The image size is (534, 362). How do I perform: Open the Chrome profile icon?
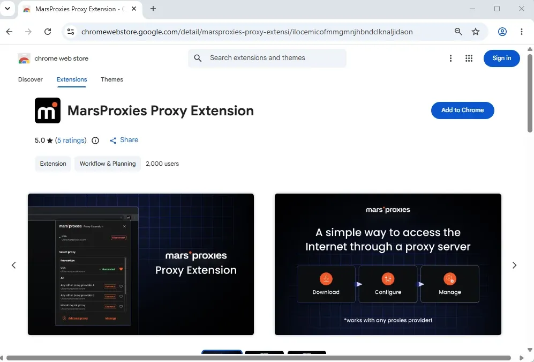click(502, 32)
